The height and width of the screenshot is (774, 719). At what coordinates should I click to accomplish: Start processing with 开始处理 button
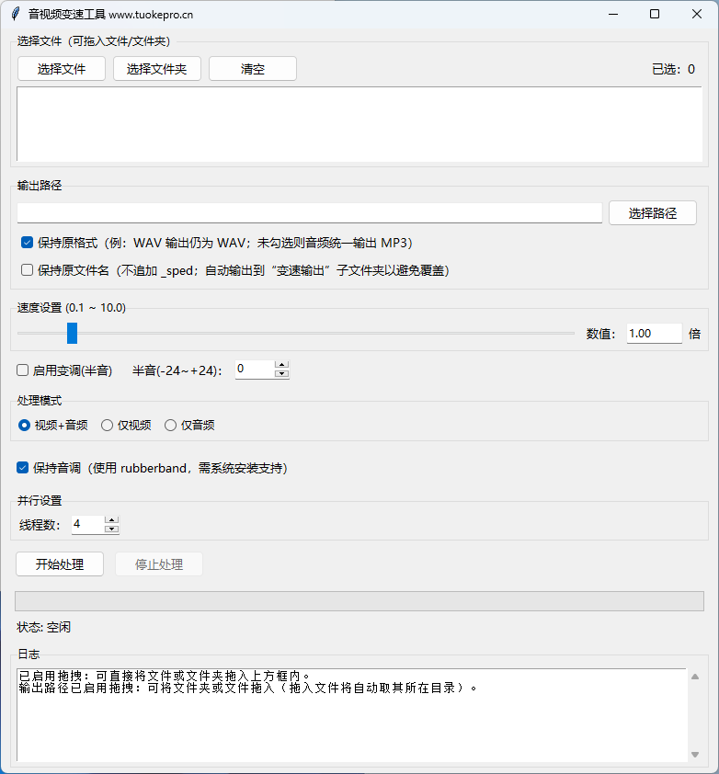click(60, 564)
